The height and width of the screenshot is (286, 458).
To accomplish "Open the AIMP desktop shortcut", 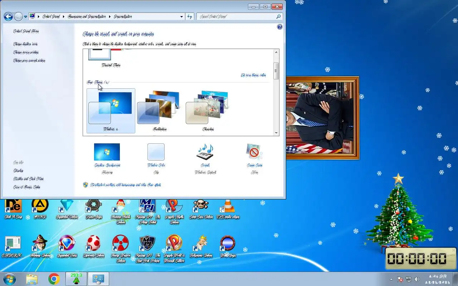I will (x=40, y=209).
